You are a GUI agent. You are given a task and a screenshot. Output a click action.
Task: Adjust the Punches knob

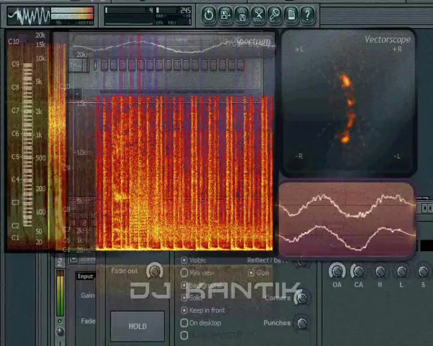[x=302, y=323]
